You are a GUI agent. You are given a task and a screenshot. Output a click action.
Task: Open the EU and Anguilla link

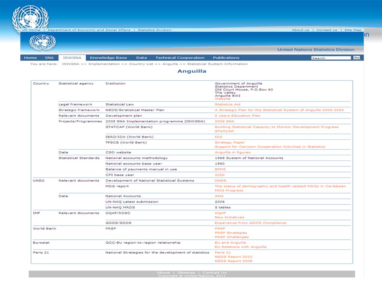[x=230, y=242]
